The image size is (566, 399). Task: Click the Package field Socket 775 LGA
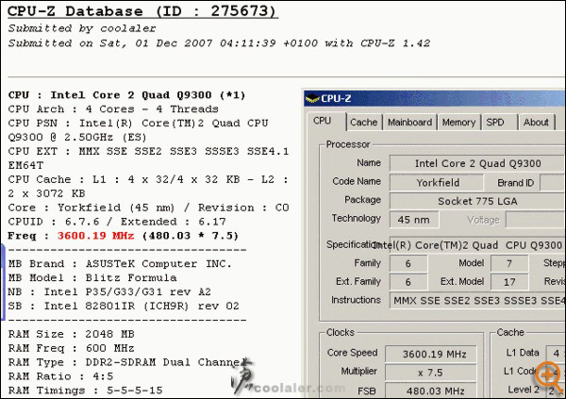tap(477, 201)
